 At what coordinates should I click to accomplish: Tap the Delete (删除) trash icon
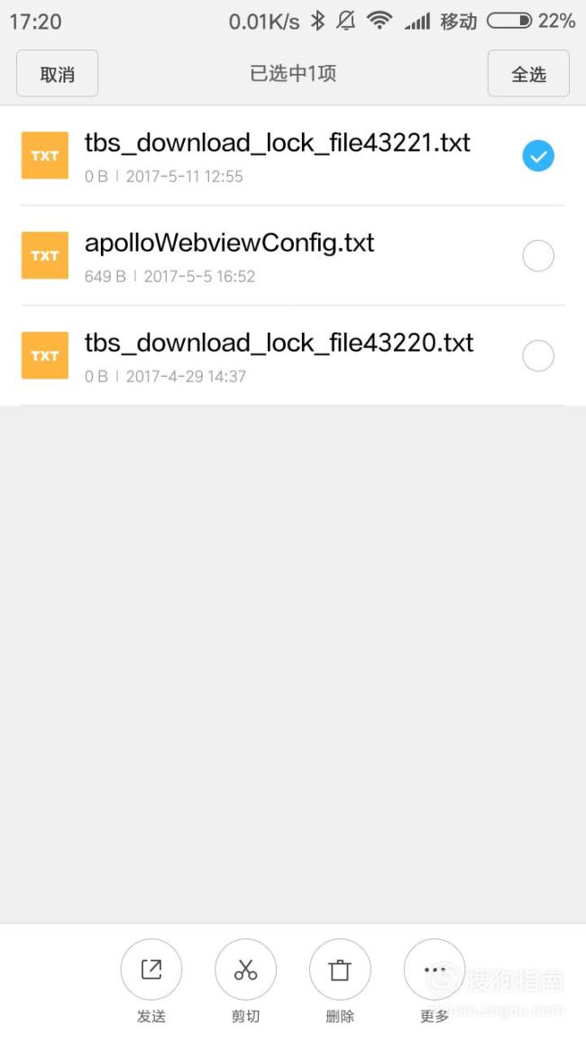340,969
